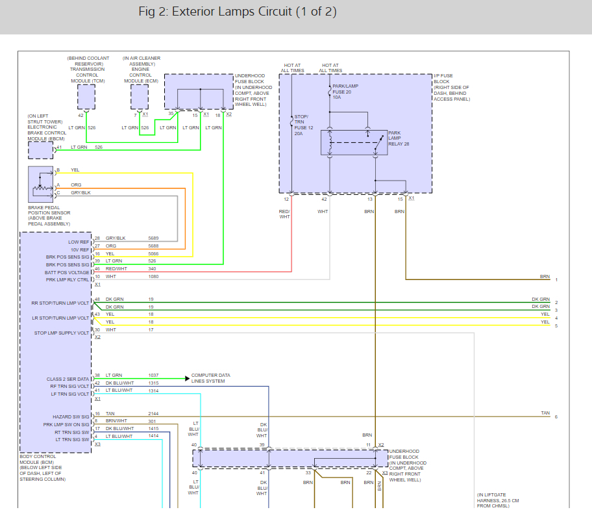The image size is (592, 525).
Task: Click the dashed EBCM module box
Action: click(41, 151)
